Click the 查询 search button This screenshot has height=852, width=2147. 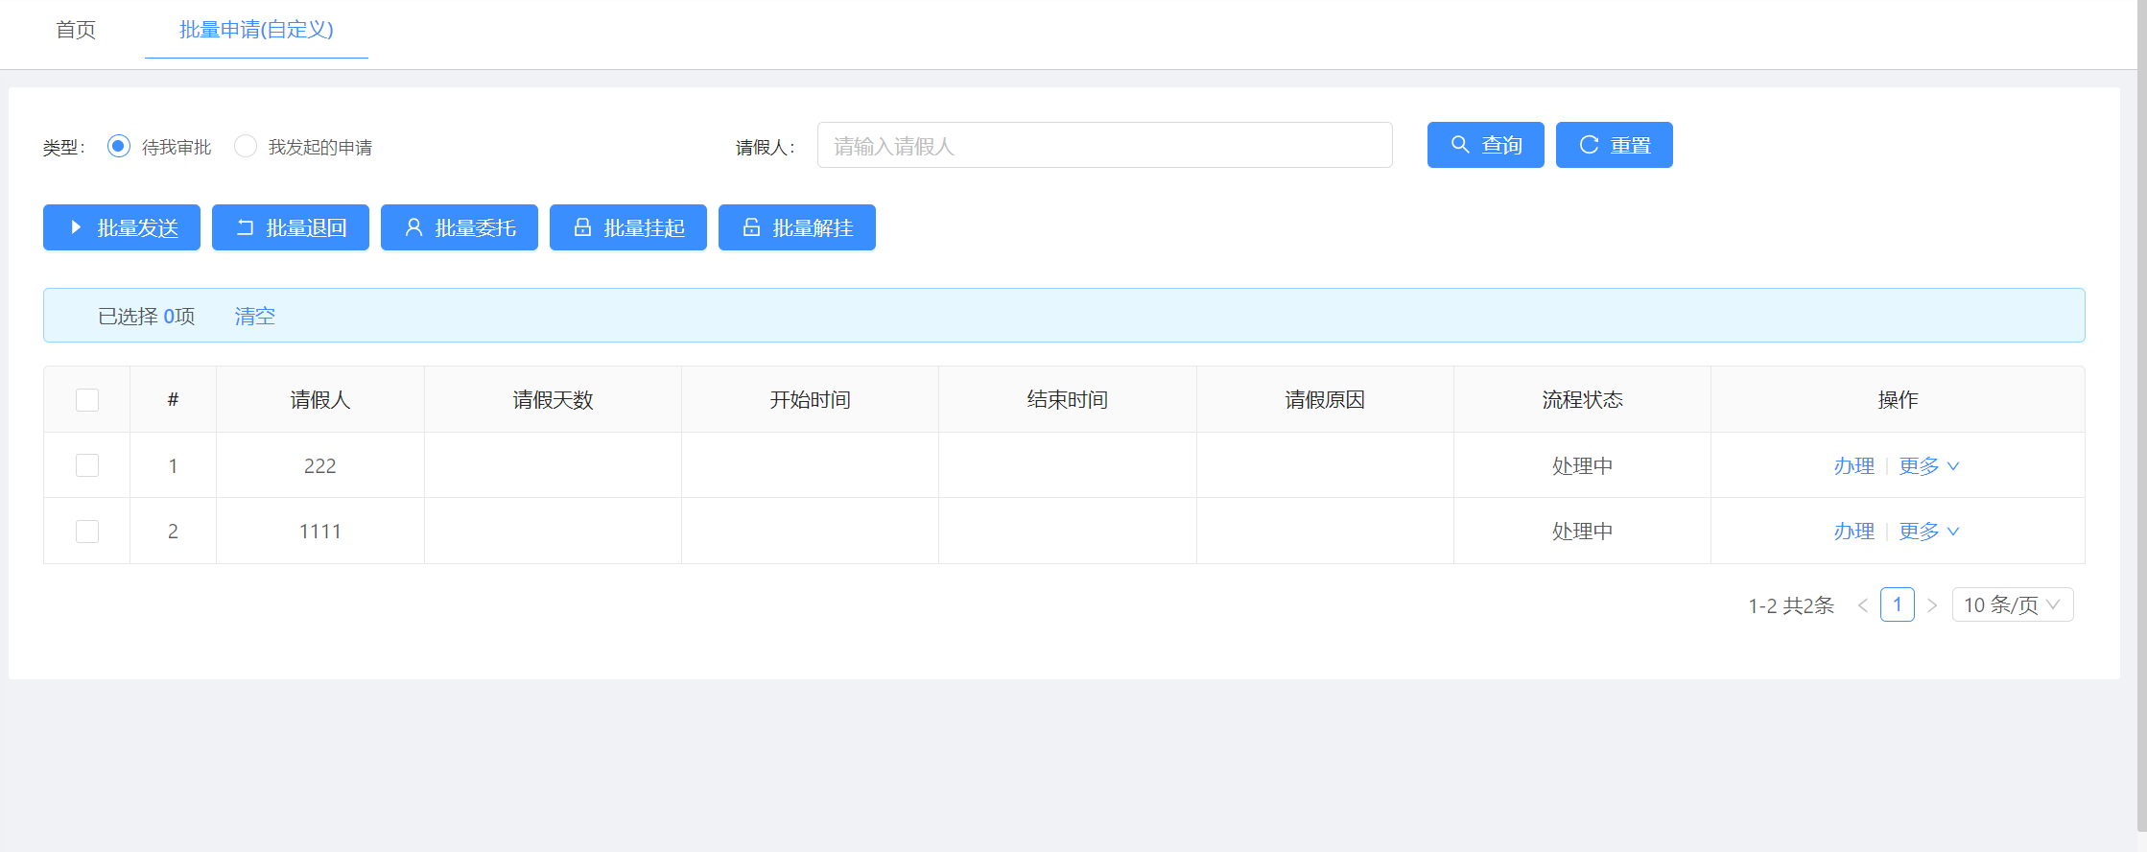click(x=1486, y=145)
